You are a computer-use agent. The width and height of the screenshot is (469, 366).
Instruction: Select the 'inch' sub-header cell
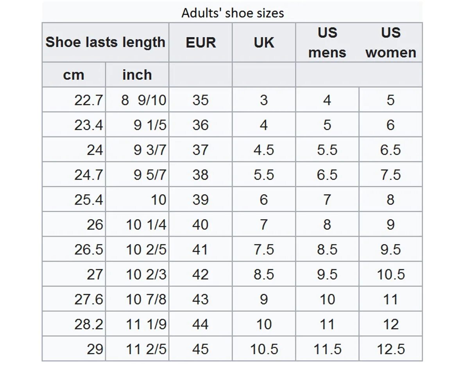point(137,75)
